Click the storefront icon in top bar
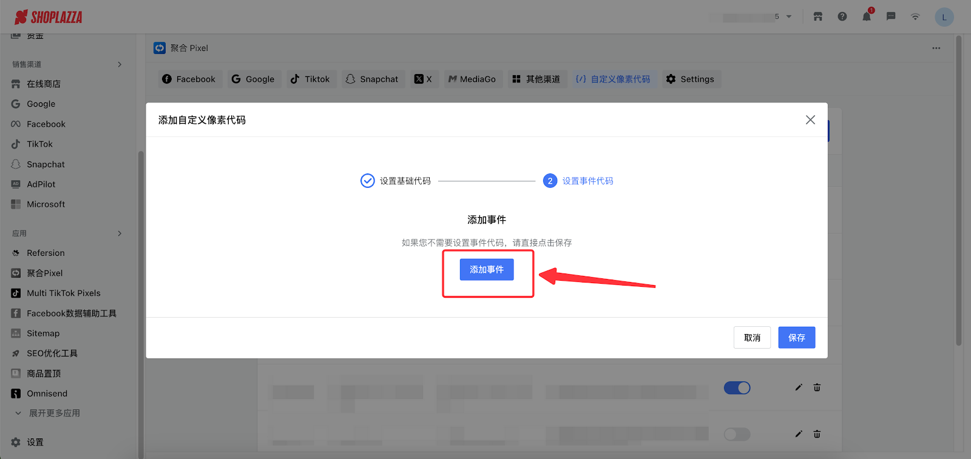The height and width of the screenshot is (459, 971). (818, 17)
